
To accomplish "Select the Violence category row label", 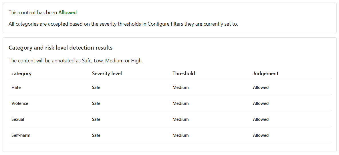I will tap(20, 103).
